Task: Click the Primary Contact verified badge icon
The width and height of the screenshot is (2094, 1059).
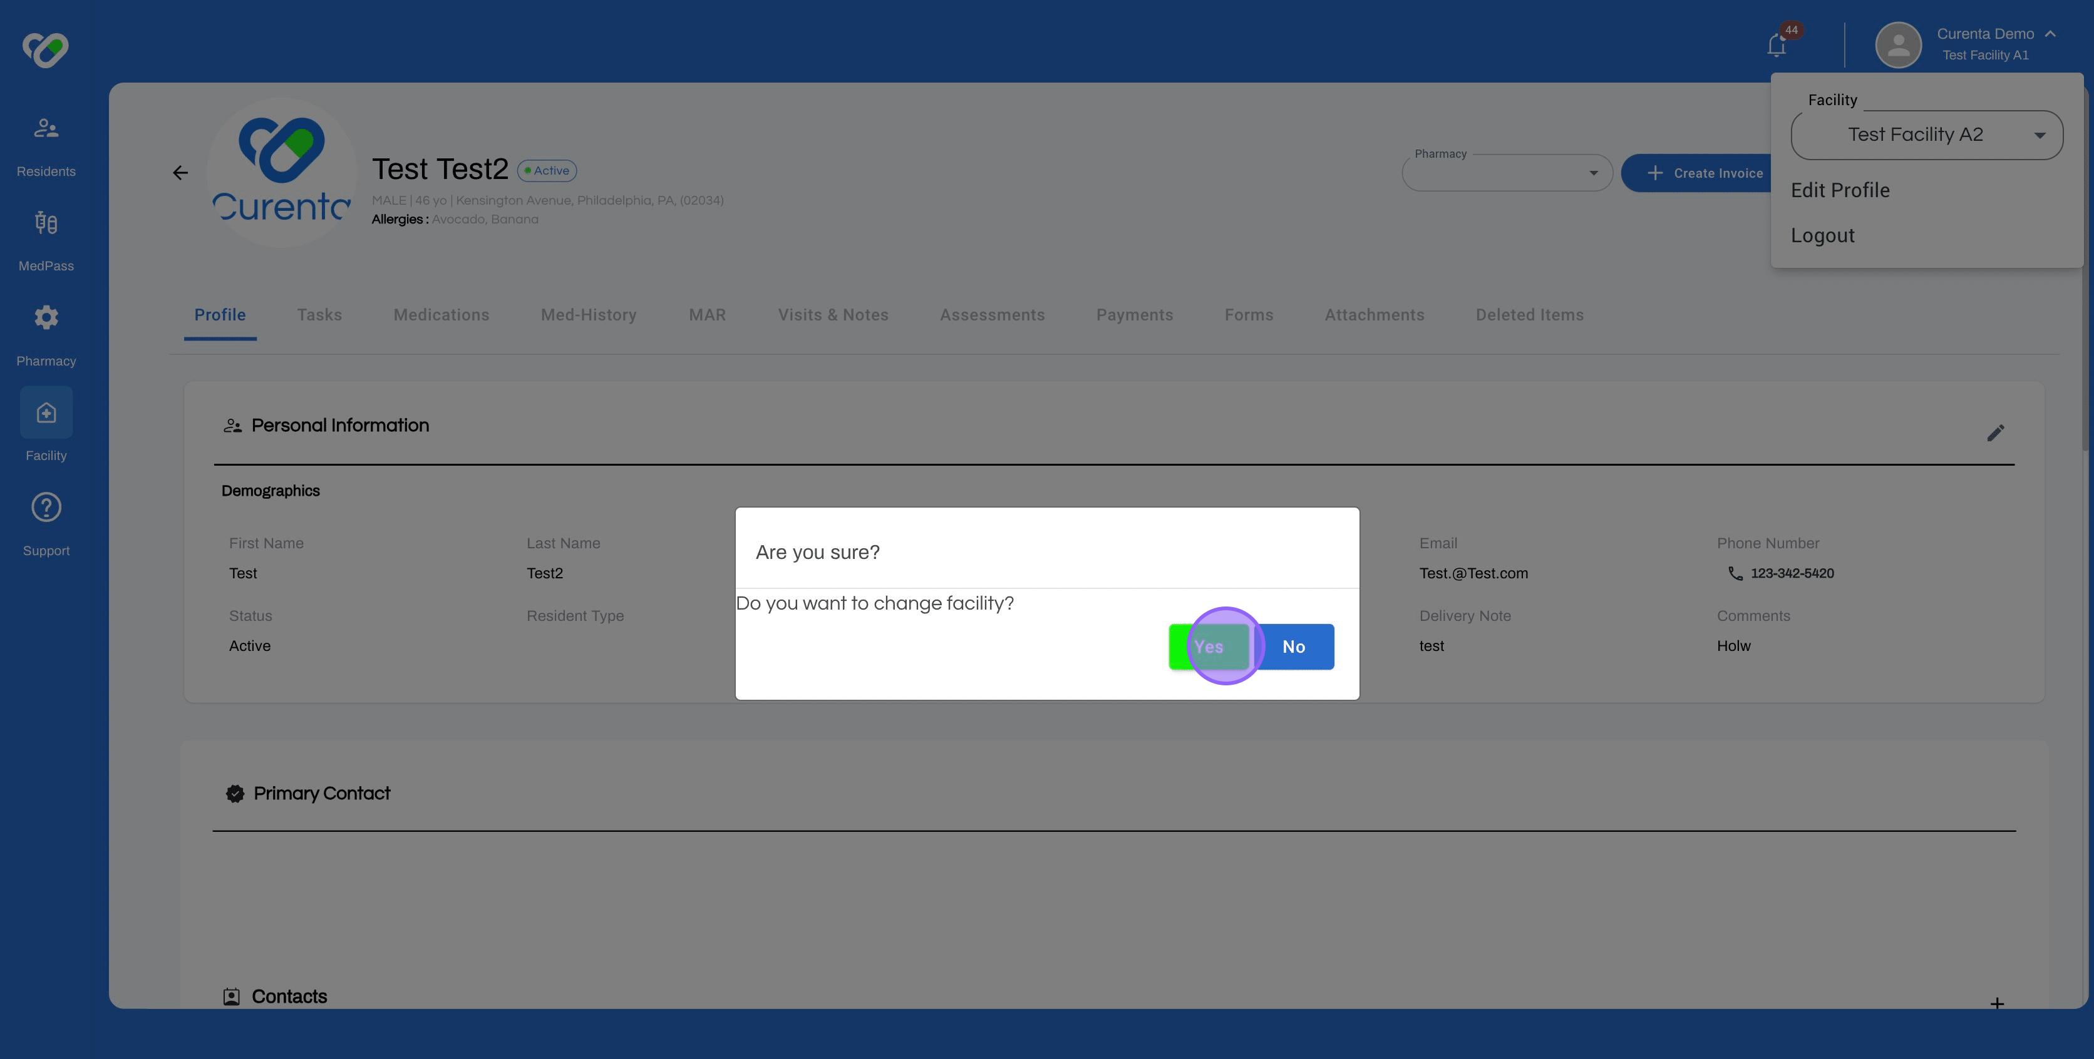Action: pyautogui.click(x=235, y=794)
